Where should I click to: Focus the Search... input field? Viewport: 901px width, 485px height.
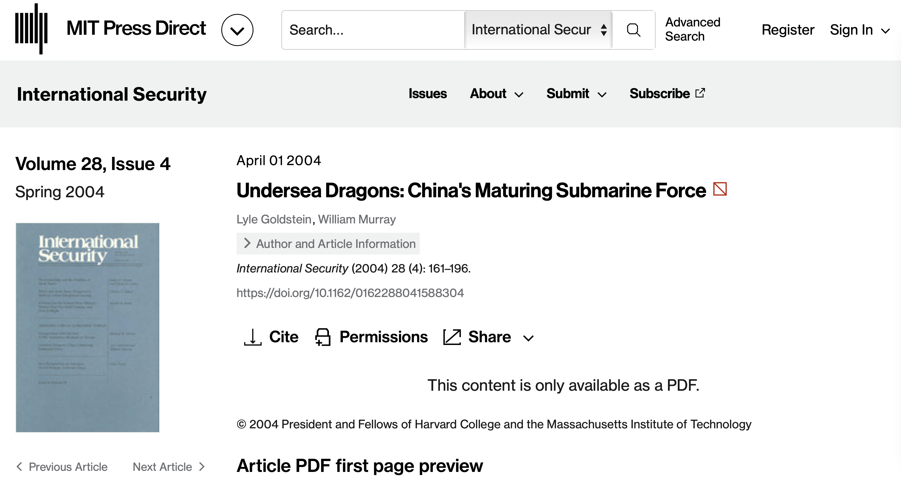(x=373, y=30)
